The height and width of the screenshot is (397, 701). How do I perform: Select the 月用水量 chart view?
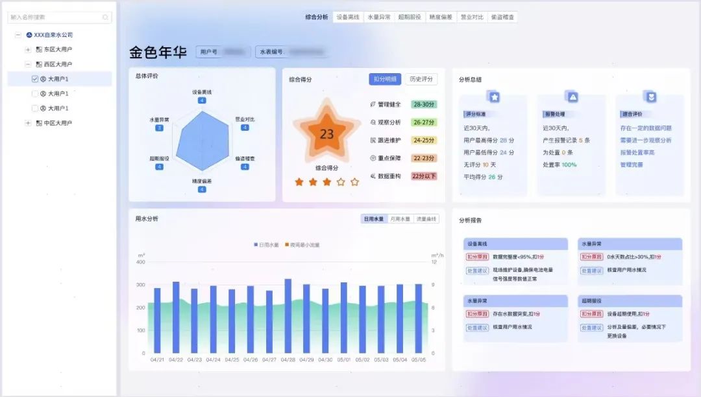(x=400, y=219)
